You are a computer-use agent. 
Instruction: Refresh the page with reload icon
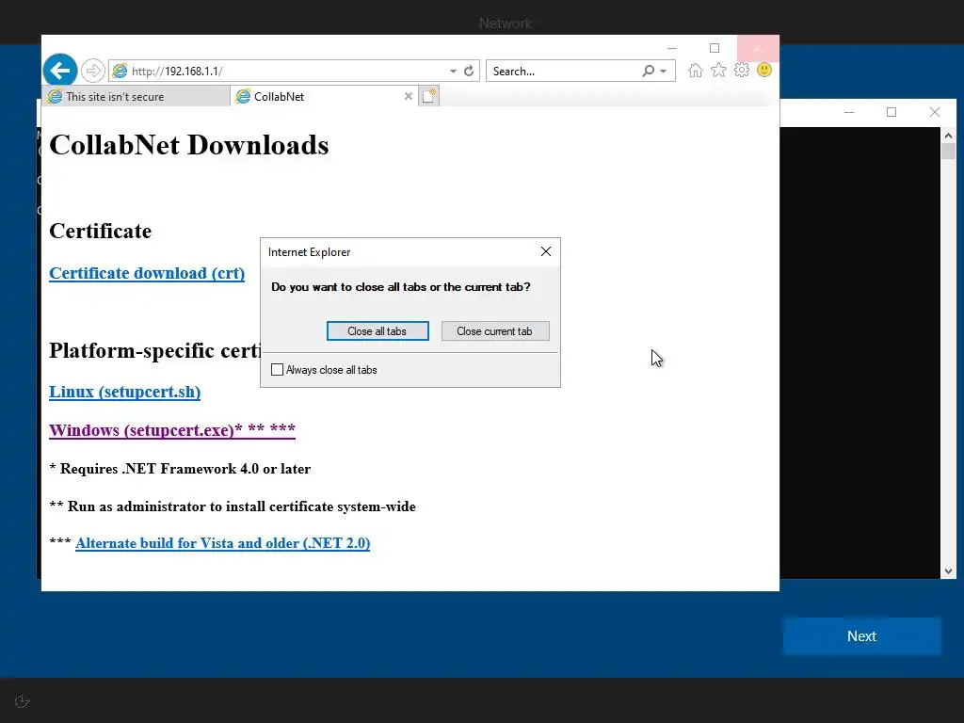coord(469,72)
